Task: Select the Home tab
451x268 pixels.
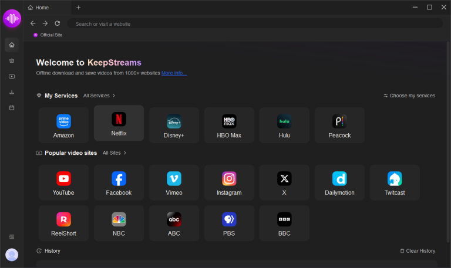Action: [48, 8]
